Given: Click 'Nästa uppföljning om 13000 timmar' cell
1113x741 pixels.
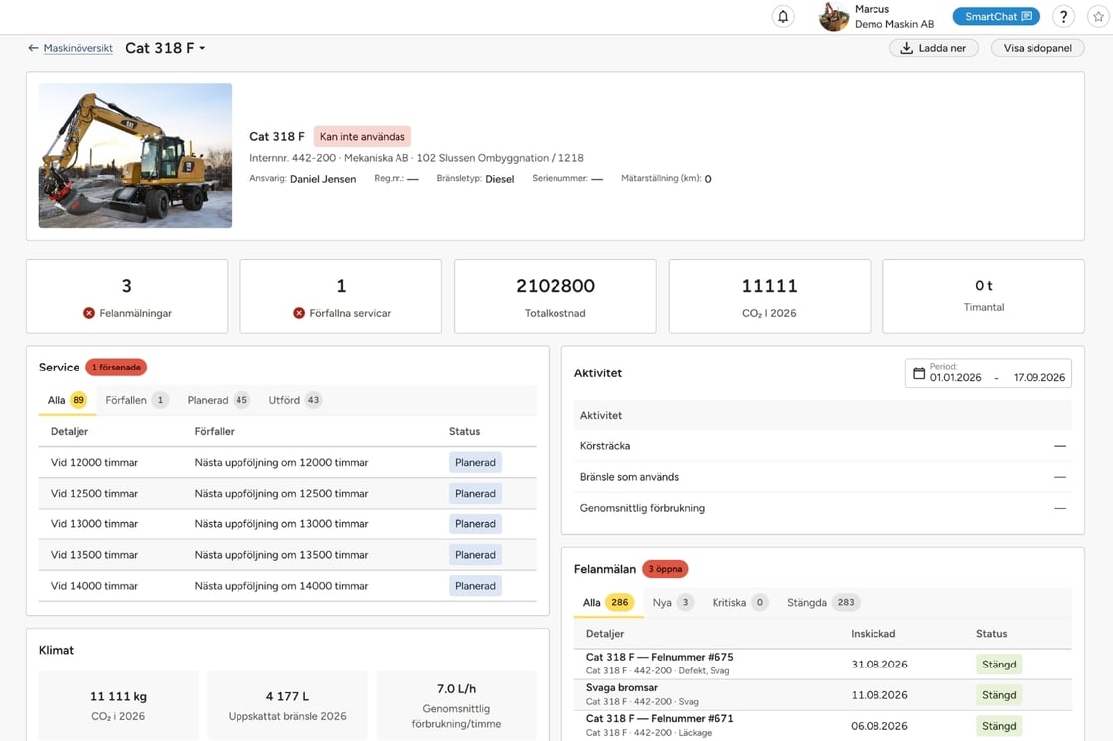Looking at the screenshot, I should (281, 523).
